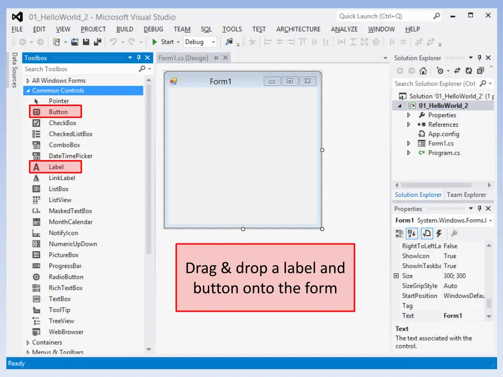This screenshot has height=377, width=503.
Task: Click Refresh icon in Solution Explorer
Action: tap(469, 71)
